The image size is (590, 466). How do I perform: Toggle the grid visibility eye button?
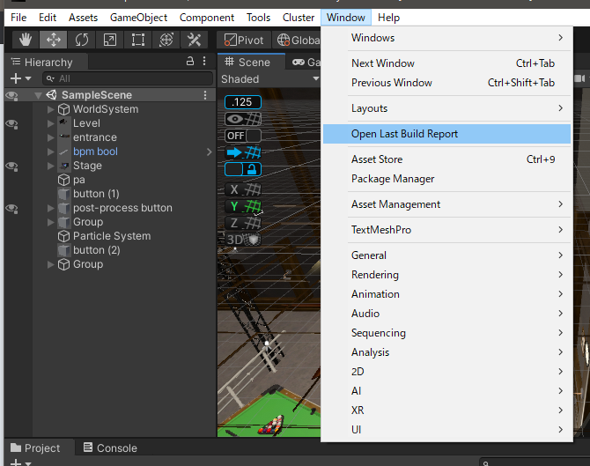pos(243,119)
